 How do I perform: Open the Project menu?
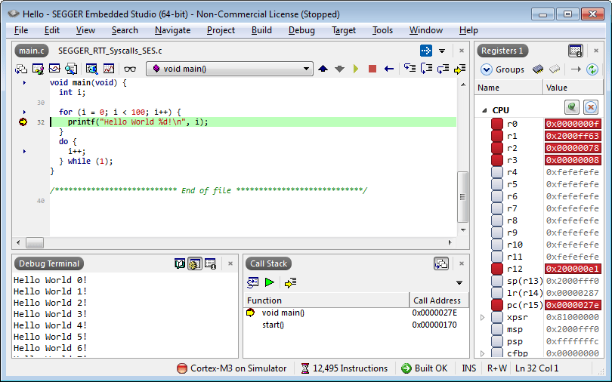coord(221,30)
